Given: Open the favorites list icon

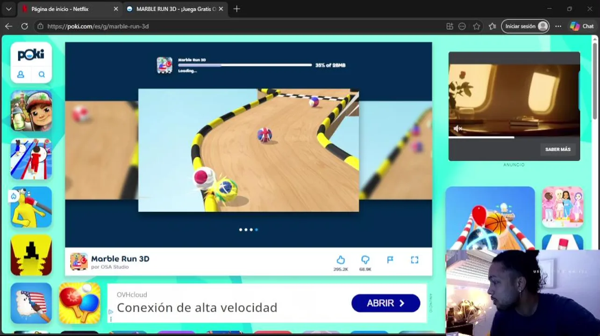Looking at the screenshot, I should pyautogui.click(x=492, y=26).
